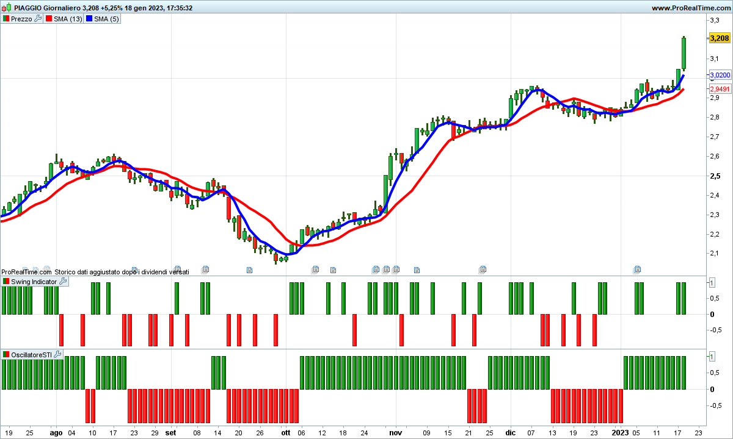Click the candlestick chart icon beside PIAGGIO title
The width and height of the screenshot is (733, 439).
coord(6,8)
